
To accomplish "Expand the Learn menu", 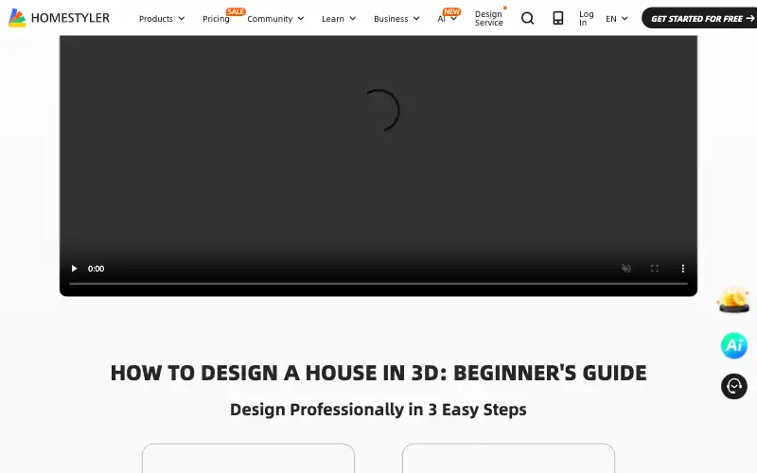I will [x=339, y=19].
